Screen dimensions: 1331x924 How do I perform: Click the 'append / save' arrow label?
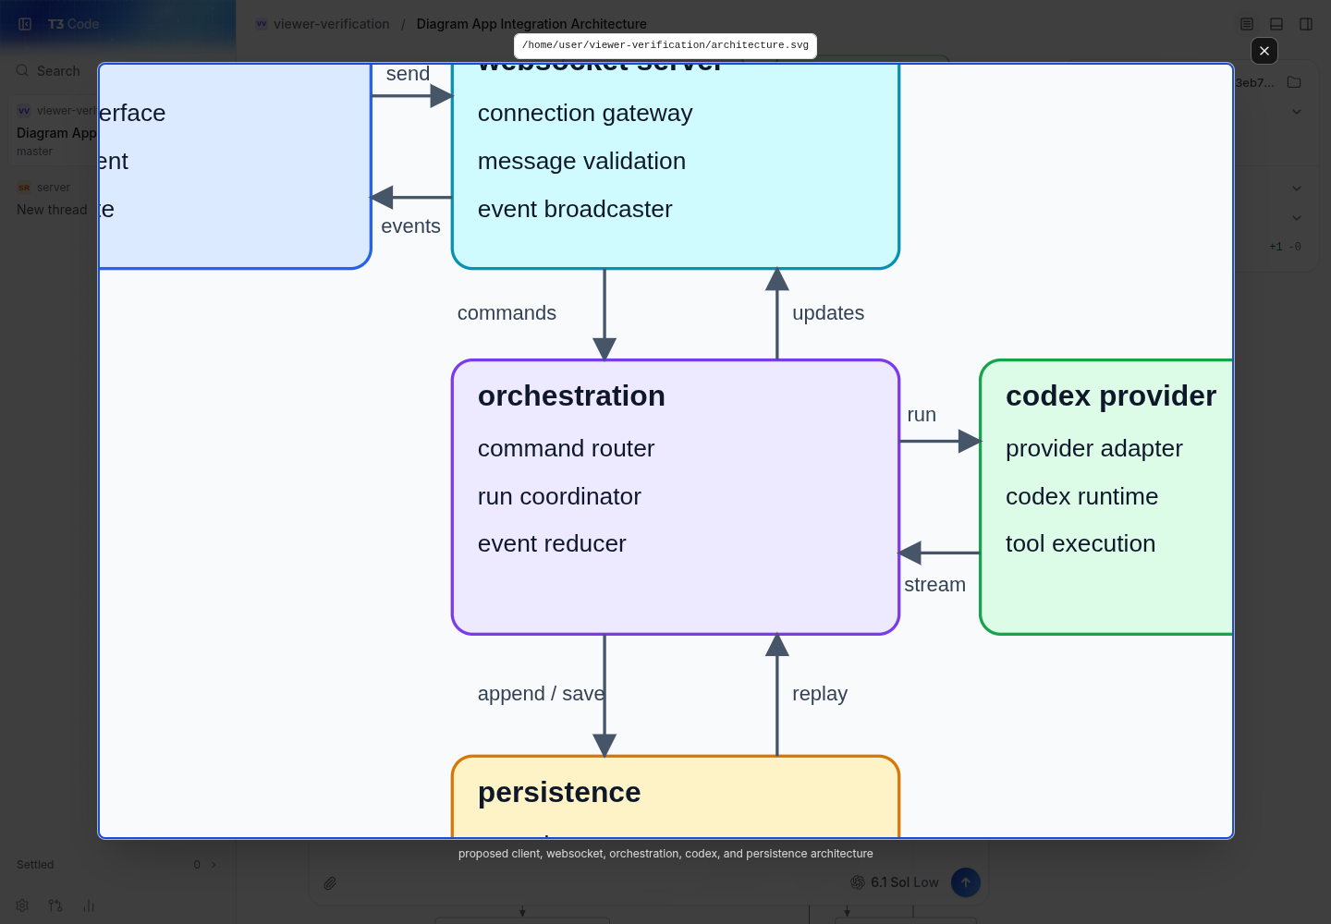pyautogui.click(x=541, y=694)
